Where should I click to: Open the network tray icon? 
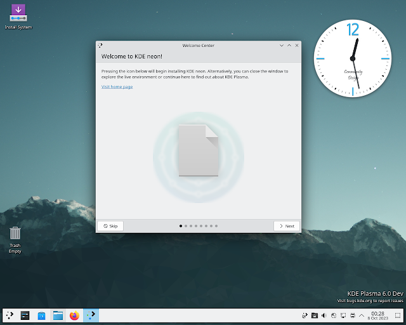[343, 315]
